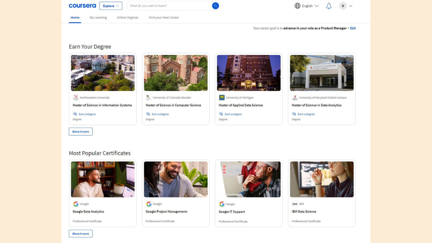
Task: Click the Maryland Global Campus building thumbnail
Action: (x=322, y=73)
